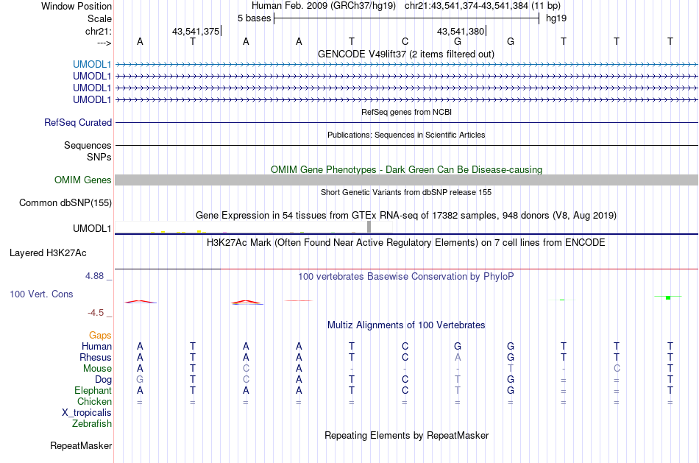The image size is (699, 463).
Task: Click the Scale label
Action: pyautogui.click(x=99, y=18)
